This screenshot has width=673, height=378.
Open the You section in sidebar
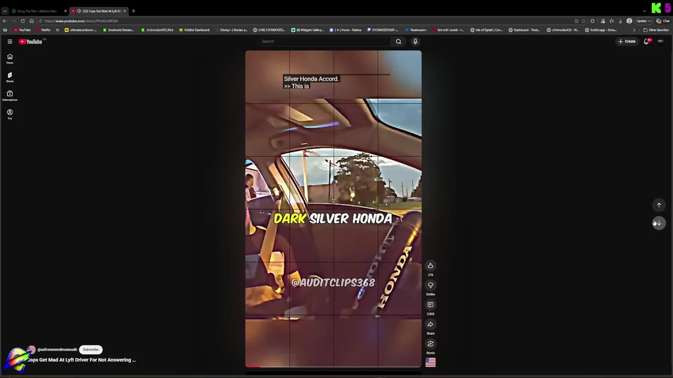pyautogui.click(x=9, y=114)
